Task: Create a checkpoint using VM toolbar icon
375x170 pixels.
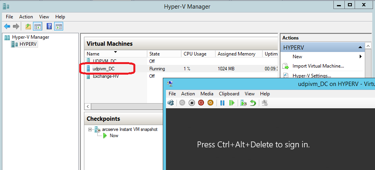Action: pos(244,103)
